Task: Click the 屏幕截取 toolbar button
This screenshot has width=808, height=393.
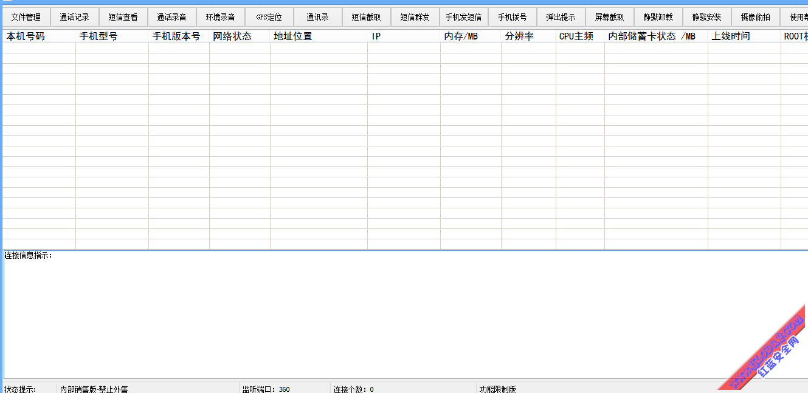Action: click(610, 17)
